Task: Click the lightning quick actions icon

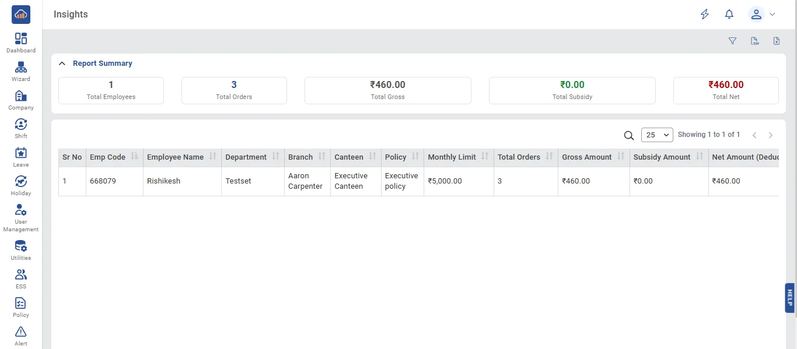Action: click(x=705, y=15)
